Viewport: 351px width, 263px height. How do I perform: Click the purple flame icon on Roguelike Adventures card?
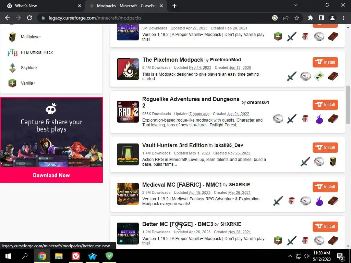[x=319, y=119]
